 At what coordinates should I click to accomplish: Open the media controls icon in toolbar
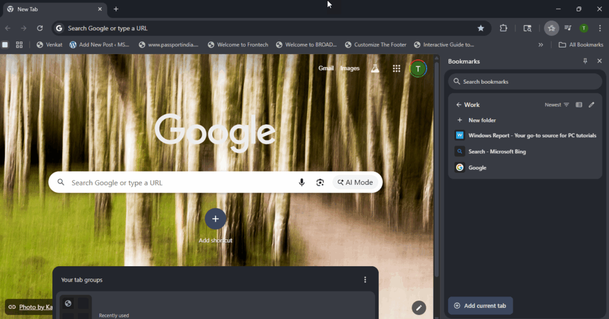568,29
